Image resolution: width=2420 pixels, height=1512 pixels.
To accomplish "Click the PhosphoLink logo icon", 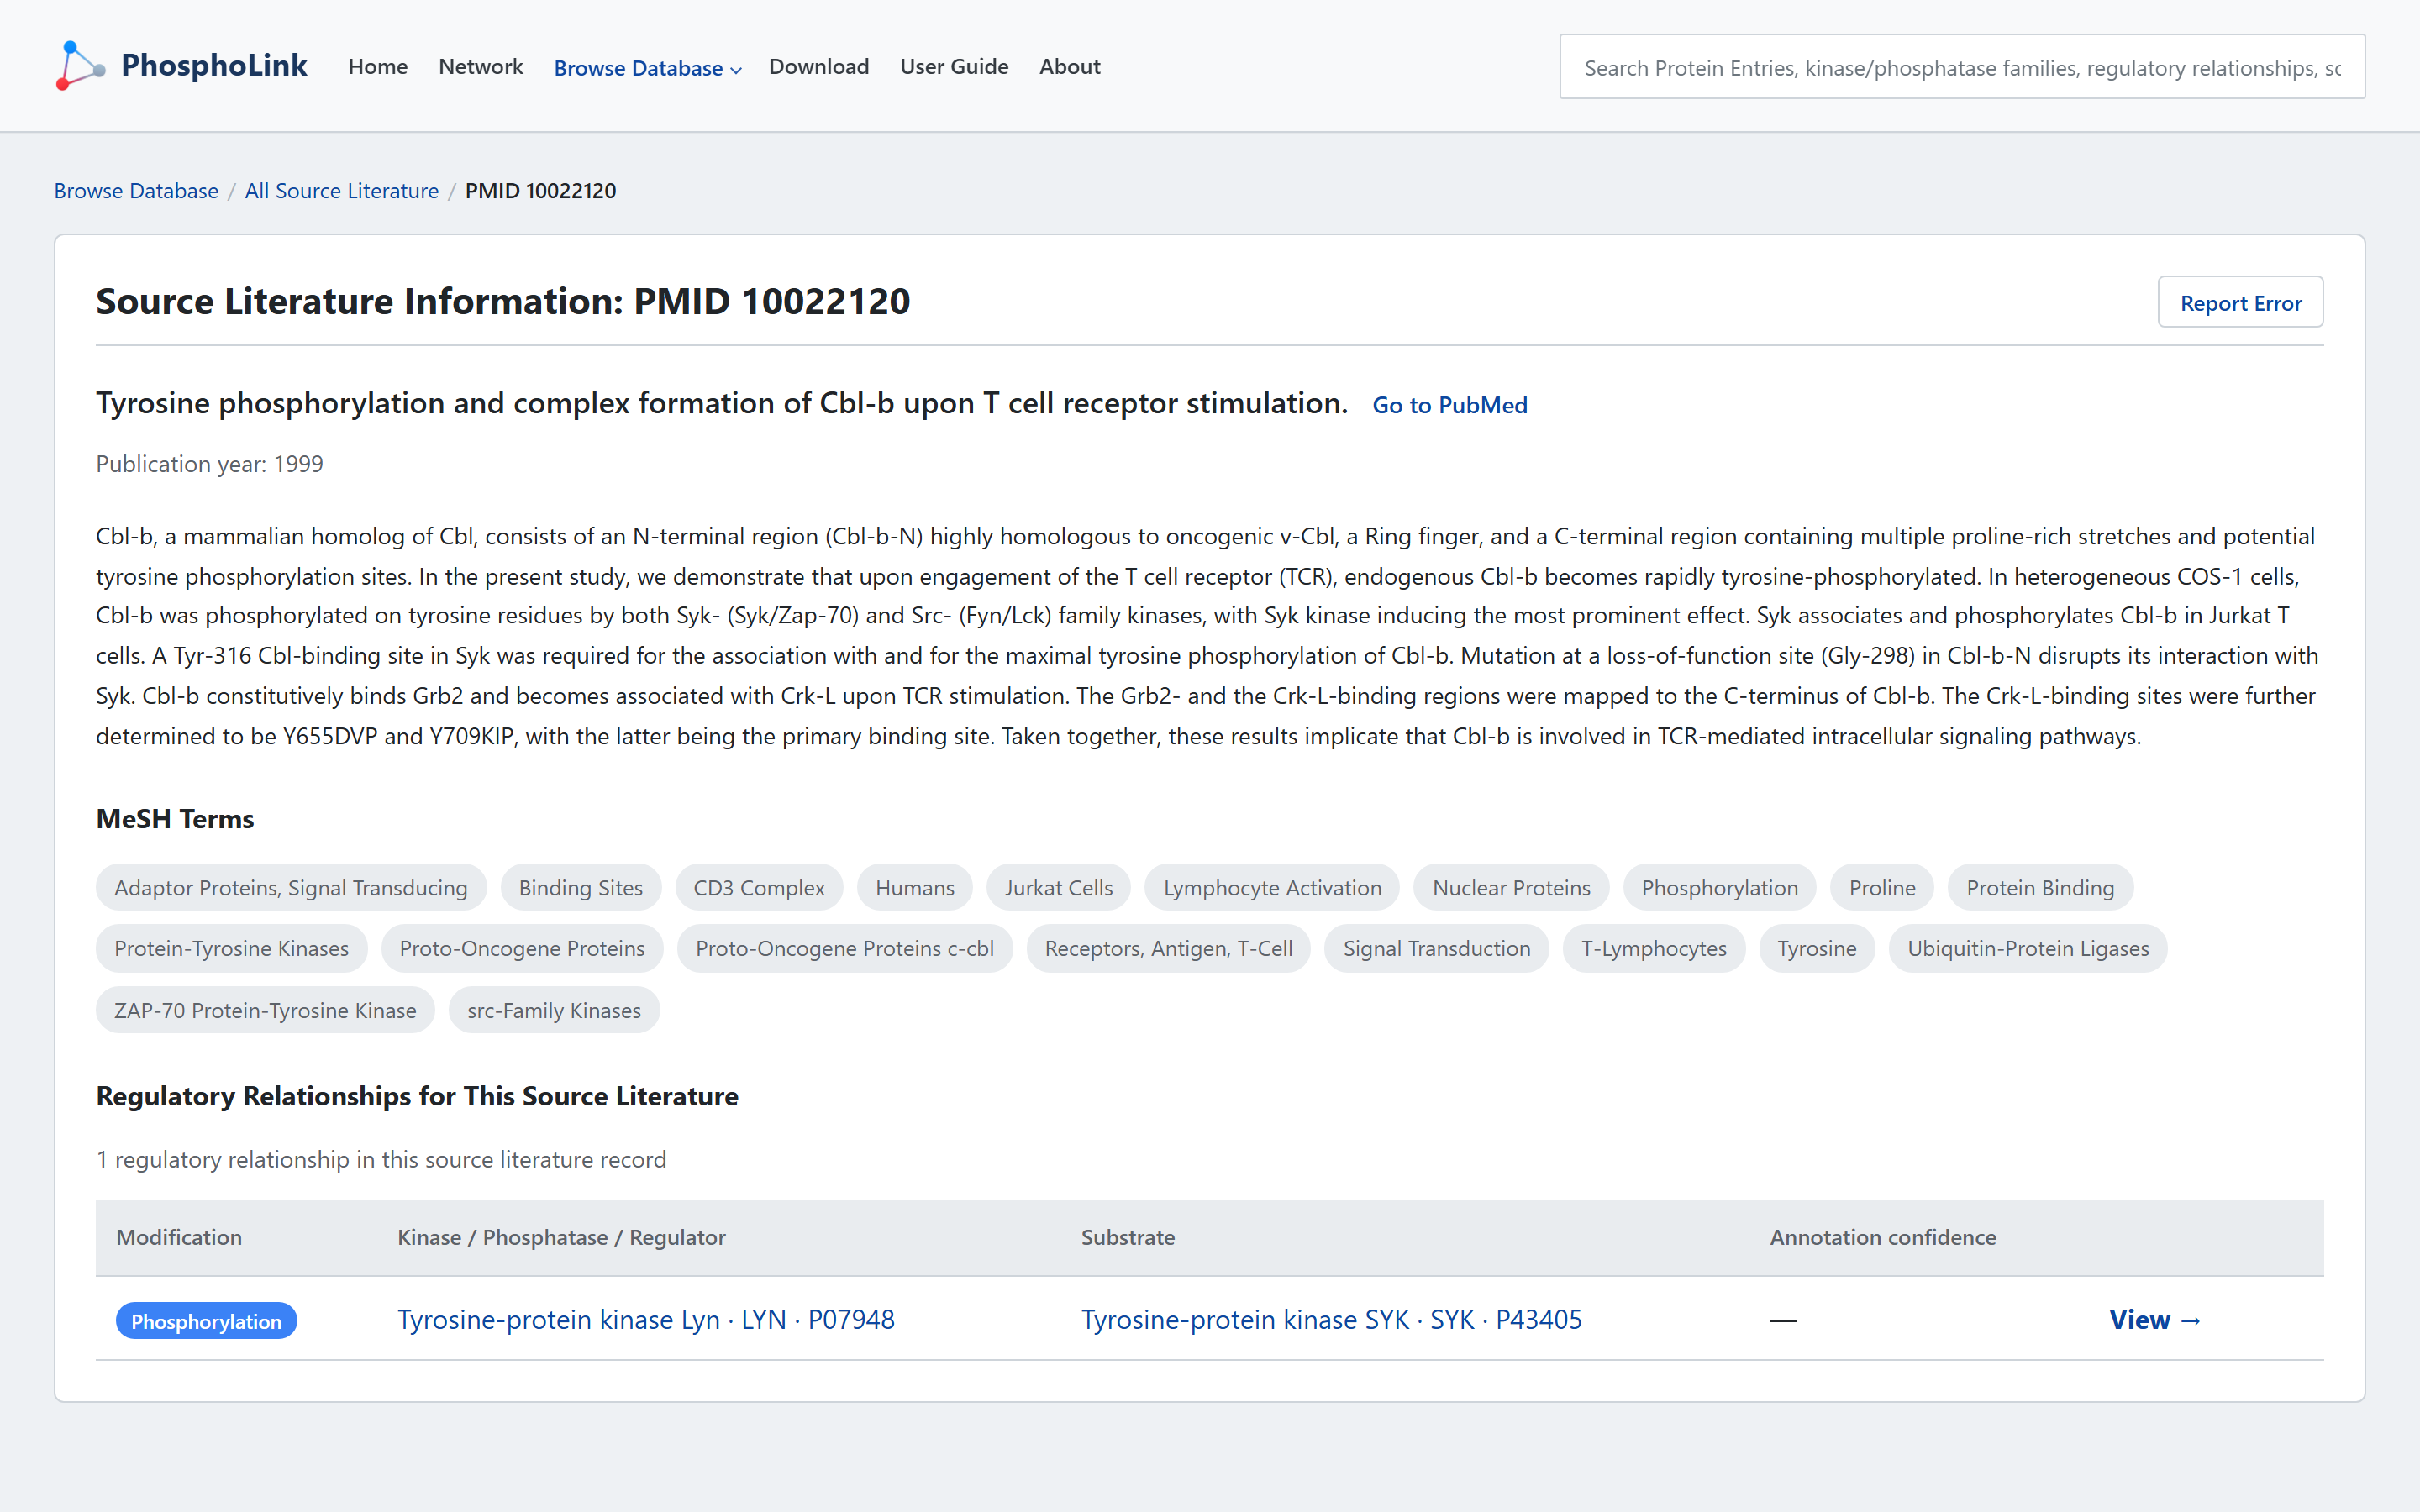I will point(81,66).
